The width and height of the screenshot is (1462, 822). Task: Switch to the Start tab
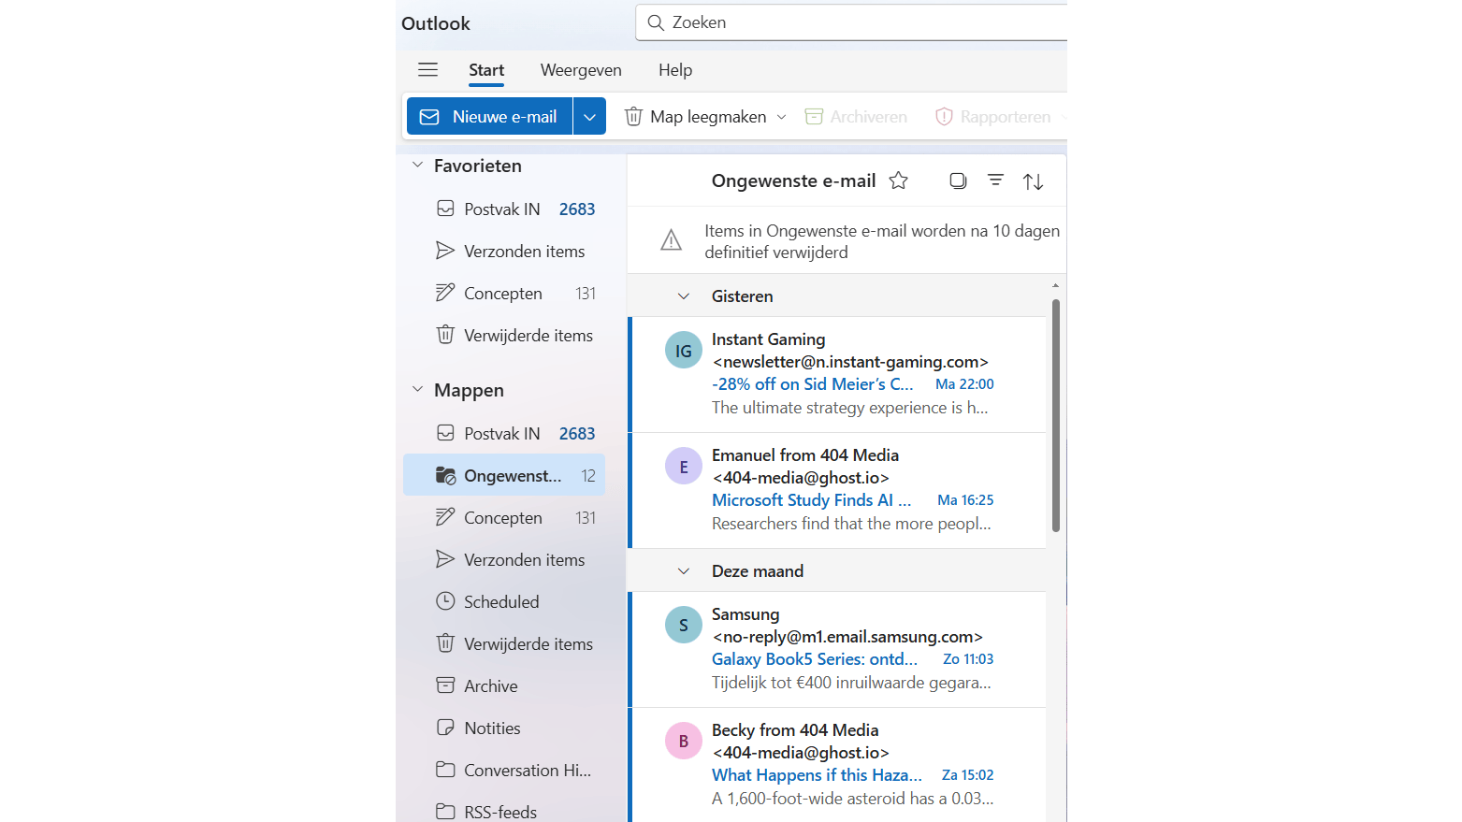(x=486, y=70)
